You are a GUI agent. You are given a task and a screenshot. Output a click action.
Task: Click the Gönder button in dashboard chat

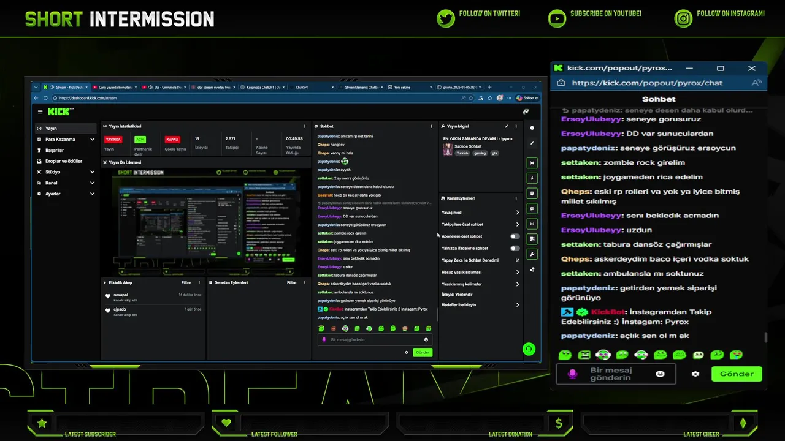tap(423, 352)
